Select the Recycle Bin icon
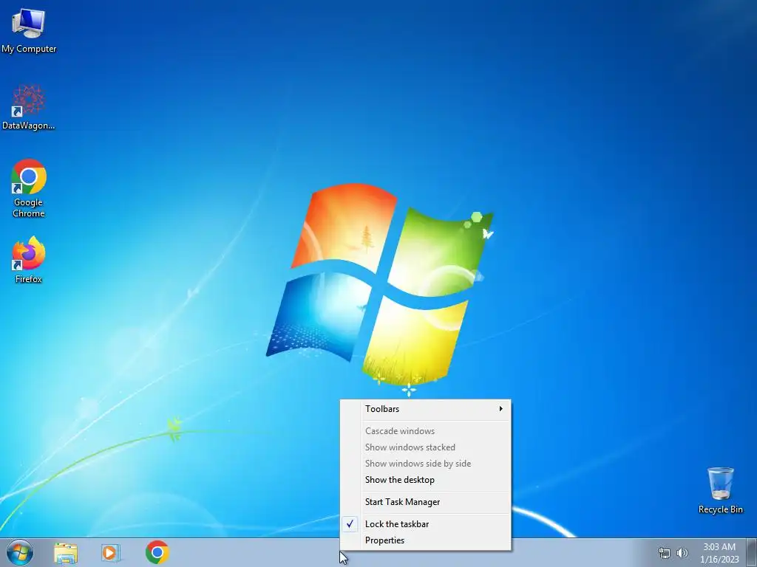The width and height of the screenshot is (757, 567). point(720,490)
